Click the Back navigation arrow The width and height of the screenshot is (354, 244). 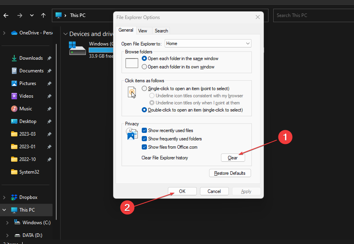pos(6,15)
